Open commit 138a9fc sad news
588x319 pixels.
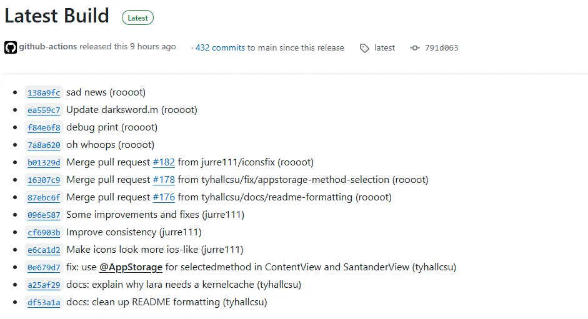point(44,93)
